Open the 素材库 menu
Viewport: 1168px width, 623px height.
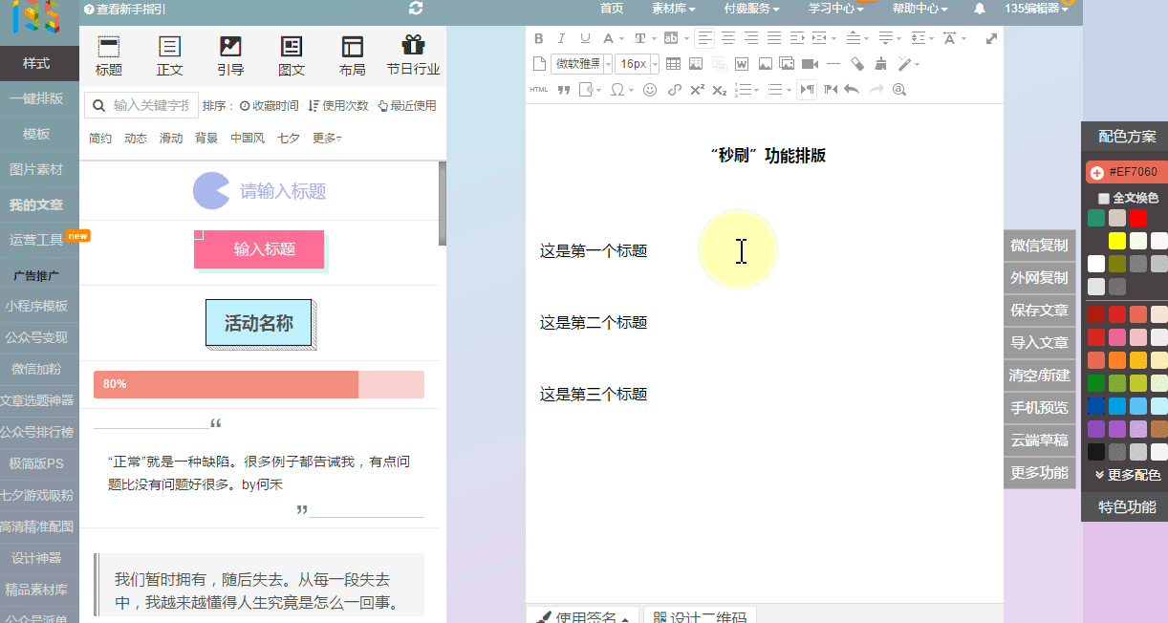pos(675,9)
